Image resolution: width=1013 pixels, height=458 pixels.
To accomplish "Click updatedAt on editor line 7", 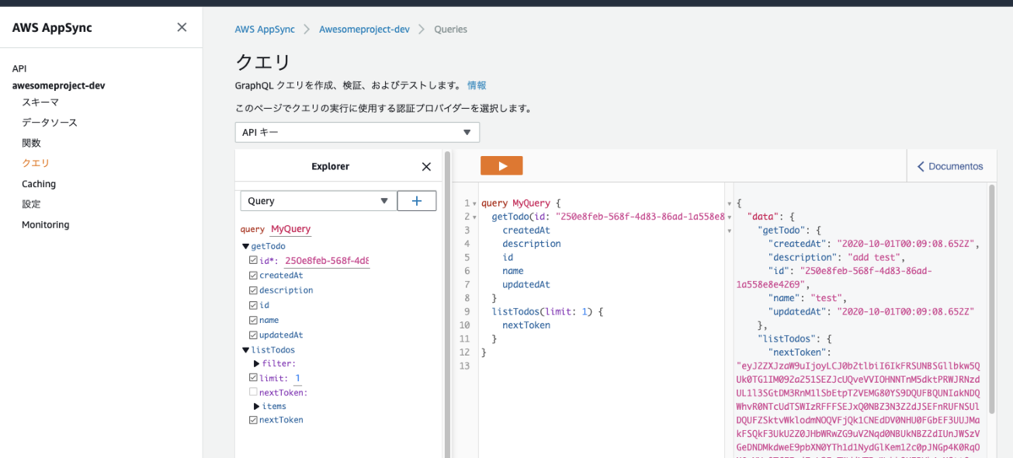I will [526, 284].
